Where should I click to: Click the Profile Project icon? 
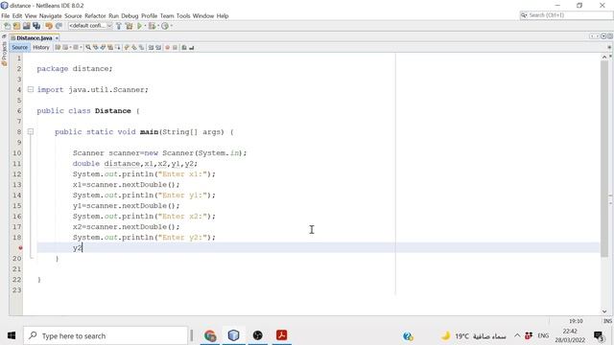pyautogui.click(x=165, y=26)
